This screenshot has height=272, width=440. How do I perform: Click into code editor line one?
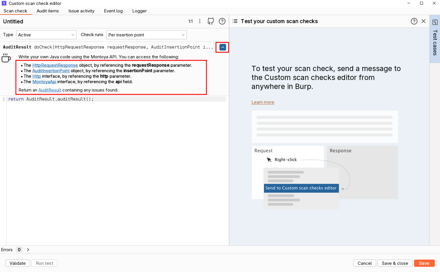[115, 99]
